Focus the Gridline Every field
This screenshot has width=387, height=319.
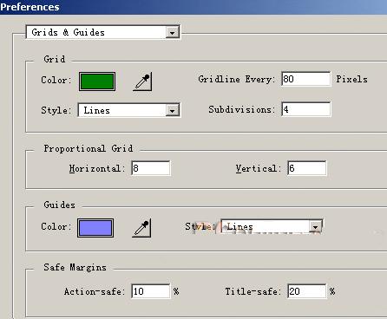point(306,79)
